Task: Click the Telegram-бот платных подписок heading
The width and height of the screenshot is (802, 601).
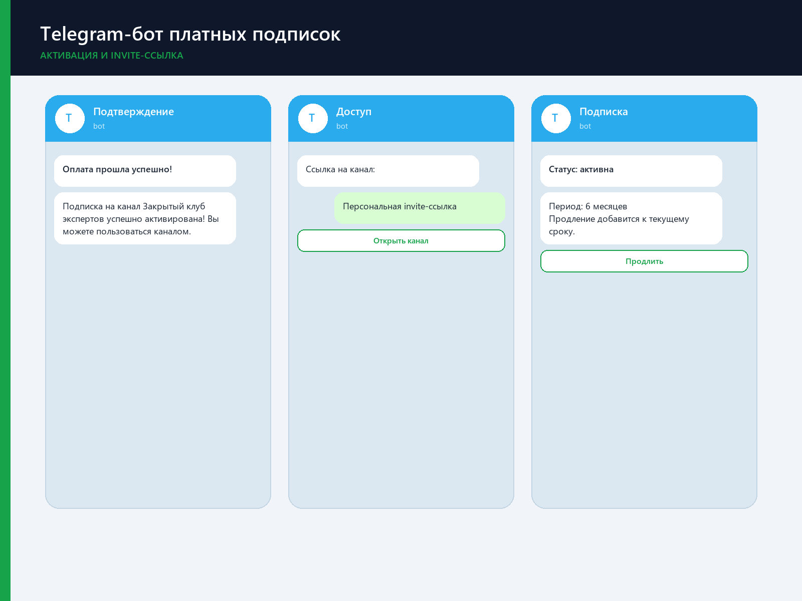Action: tap(190, 34)
